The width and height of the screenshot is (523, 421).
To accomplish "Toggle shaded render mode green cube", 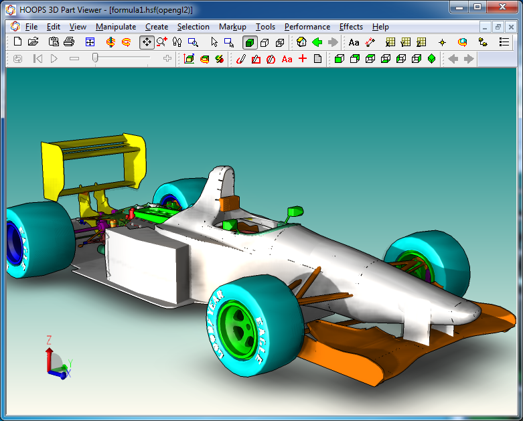I will pos(249,42).
